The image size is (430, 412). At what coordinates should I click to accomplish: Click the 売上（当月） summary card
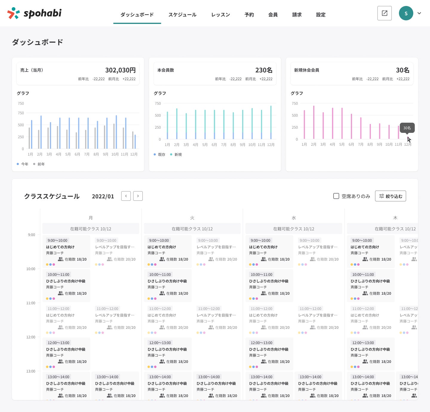coord(78,74)
